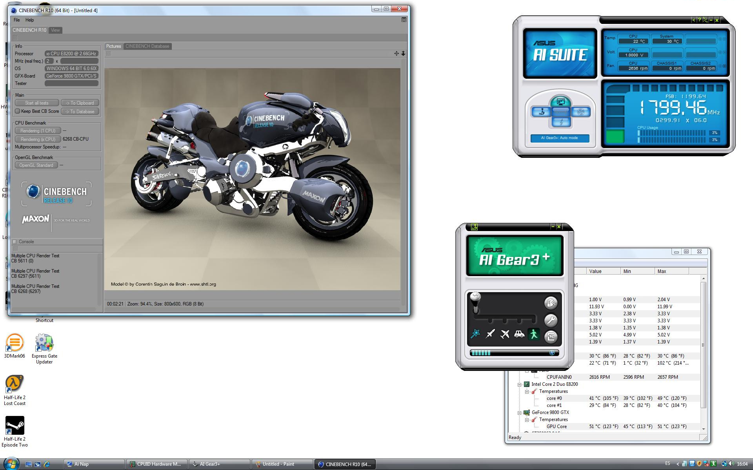Open the wrench settings button in AI Gear3+
Image resolution: width=753 pixels, height=470 pixels.
tap(551, 320)
